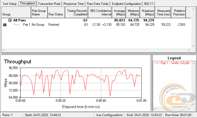Select the Throughput tab
This screenshot has width=197, height=118.
click(27, 3)
